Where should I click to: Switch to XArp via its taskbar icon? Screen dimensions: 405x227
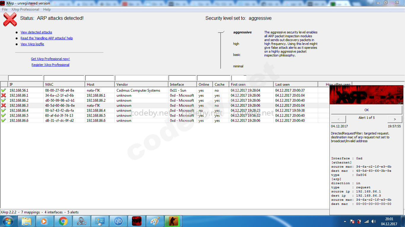137,221
